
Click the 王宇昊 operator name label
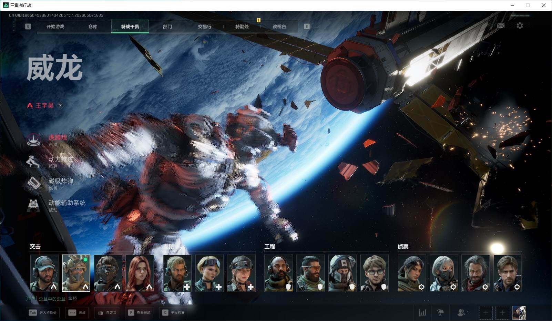44,106
